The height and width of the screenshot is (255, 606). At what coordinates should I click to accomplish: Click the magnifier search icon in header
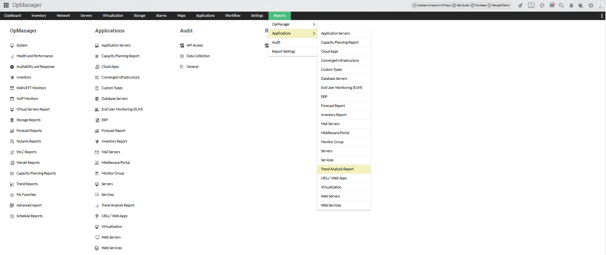[562, 5]
